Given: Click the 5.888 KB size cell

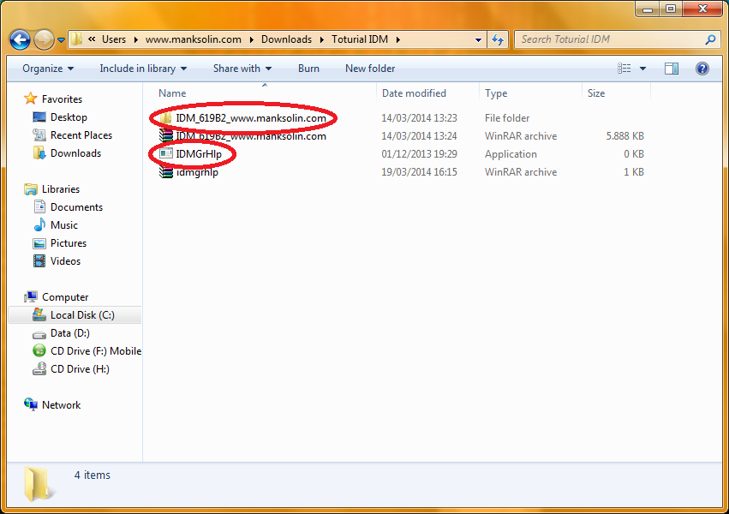Looking at the screenshot, I should pyautogui.click(x=624, y=136).
